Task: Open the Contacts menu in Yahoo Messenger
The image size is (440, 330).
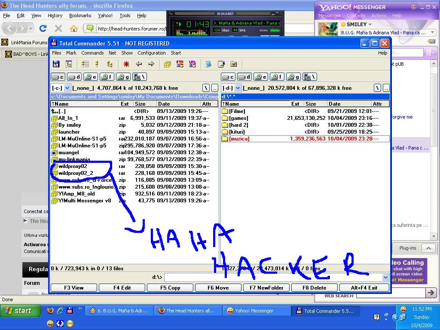Action: coord(356,16)
